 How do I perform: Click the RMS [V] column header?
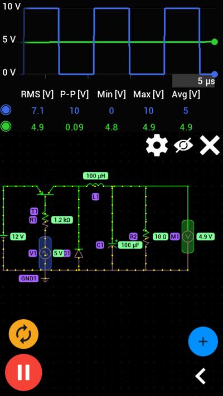[x=37, y=94]
